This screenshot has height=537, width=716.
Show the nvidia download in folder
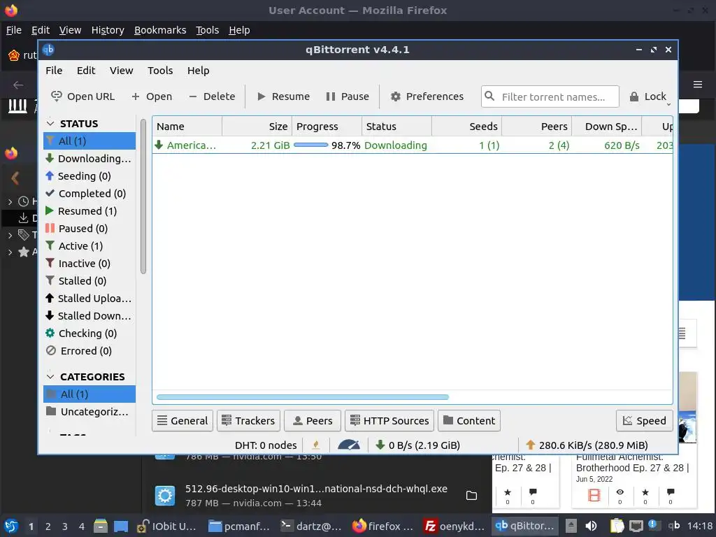tap(471, 496)
